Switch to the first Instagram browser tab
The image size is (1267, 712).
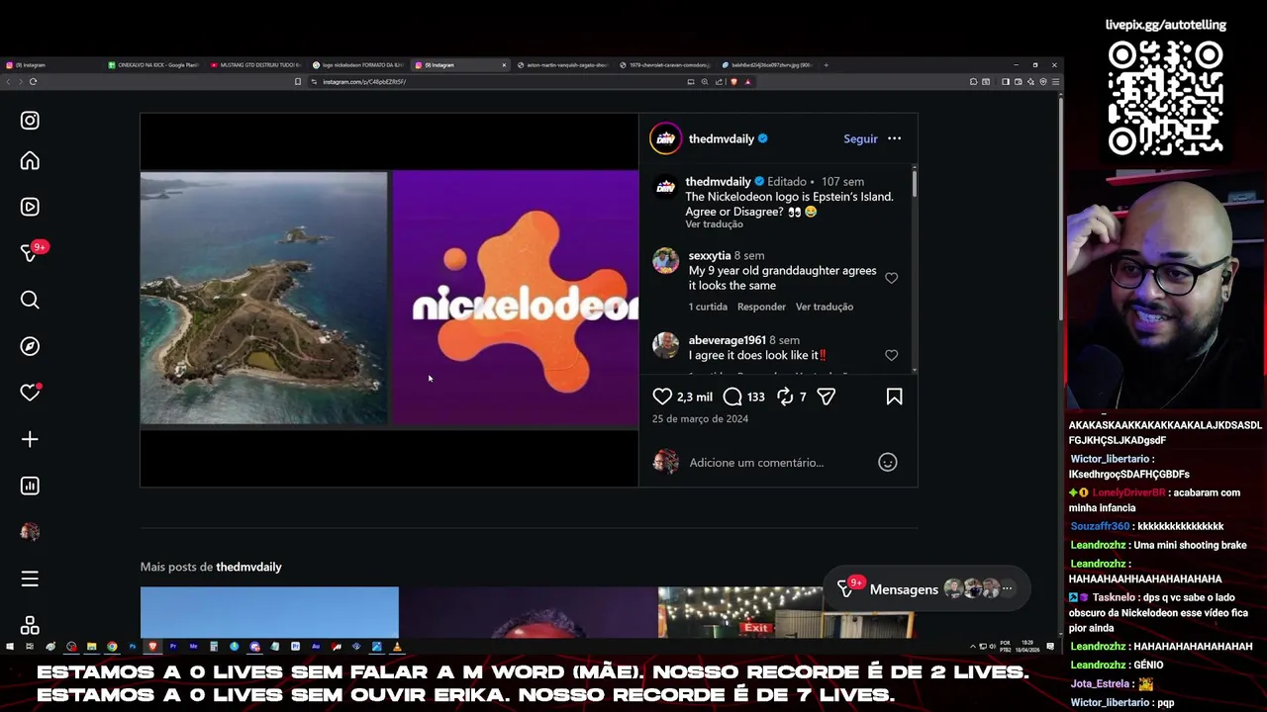click(49, 65)
